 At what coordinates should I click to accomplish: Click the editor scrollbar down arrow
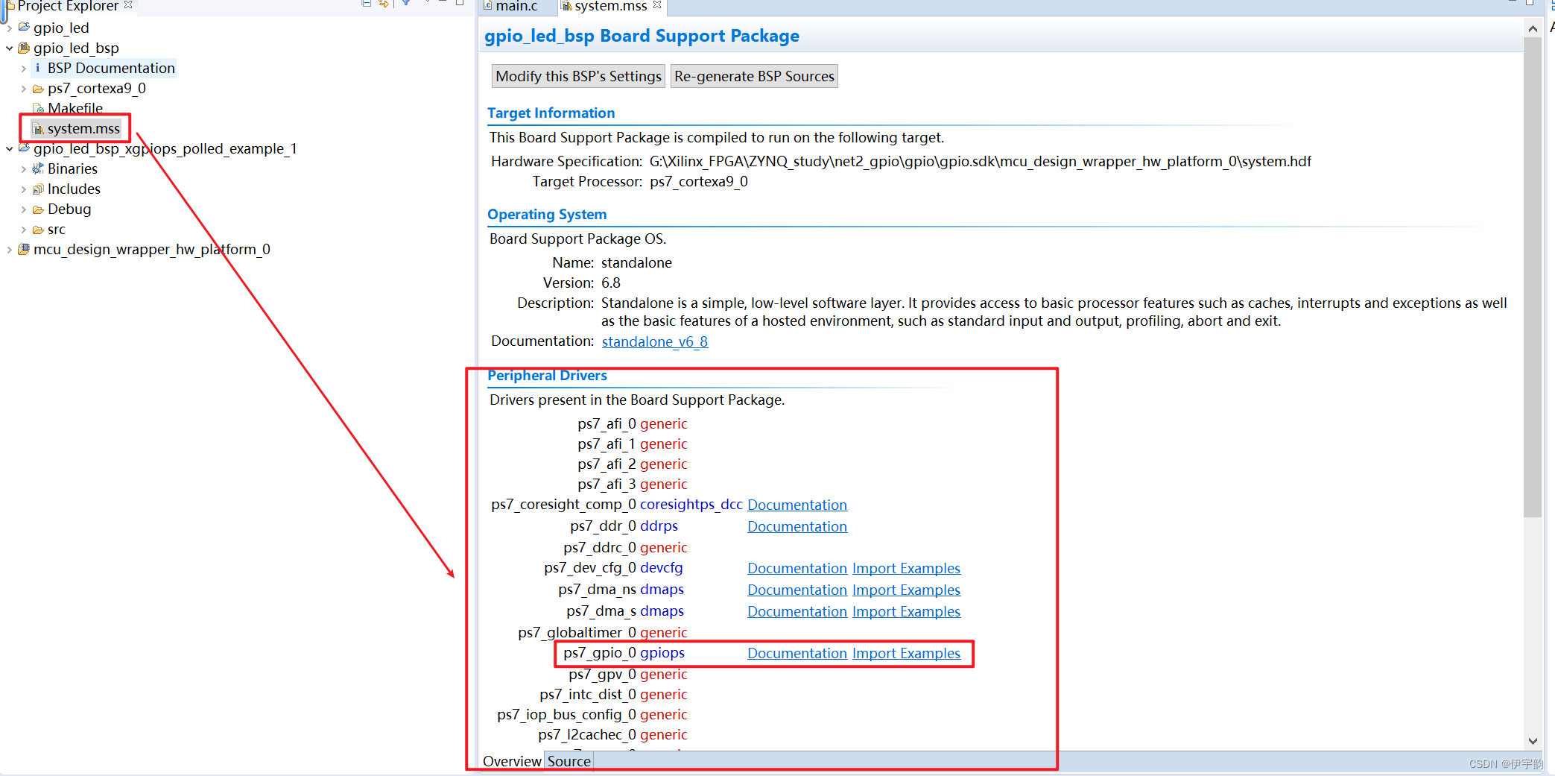tap(1533, 741)
